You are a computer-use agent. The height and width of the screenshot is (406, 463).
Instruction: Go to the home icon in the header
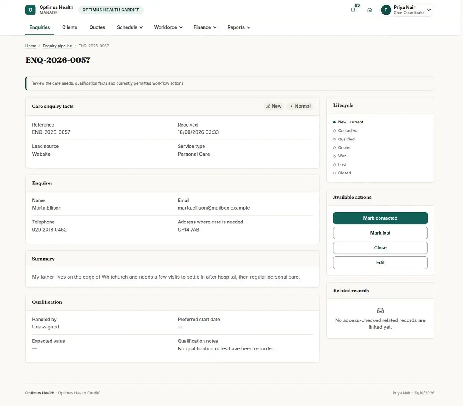370,10
